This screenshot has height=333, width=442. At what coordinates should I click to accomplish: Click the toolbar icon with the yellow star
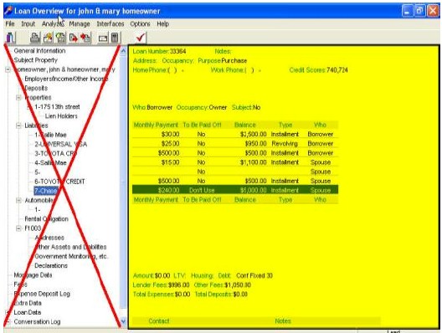pyautogui.click(x=48, y=38)
